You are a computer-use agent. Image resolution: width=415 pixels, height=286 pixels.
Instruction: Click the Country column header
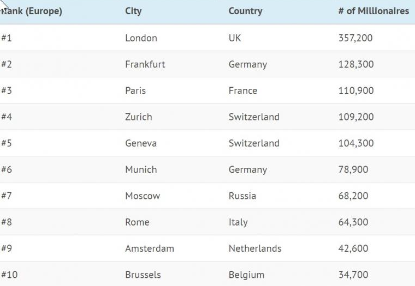tap(245, 11)
